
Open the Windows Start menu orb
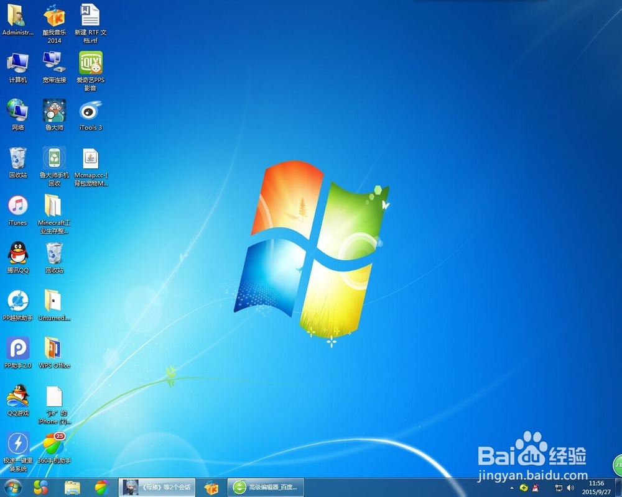(x=13, y=488)
